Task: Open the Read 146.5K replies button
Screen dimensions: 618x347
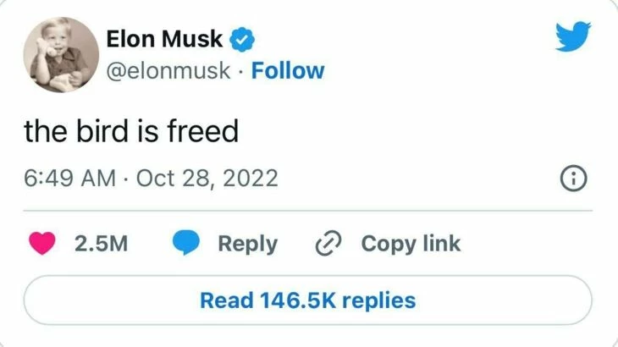Action: [x=308, y=300]
